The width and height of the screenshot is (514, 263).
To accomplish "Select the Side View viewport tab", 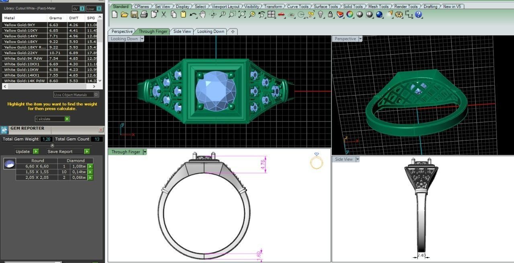I will tap(182, 31).
